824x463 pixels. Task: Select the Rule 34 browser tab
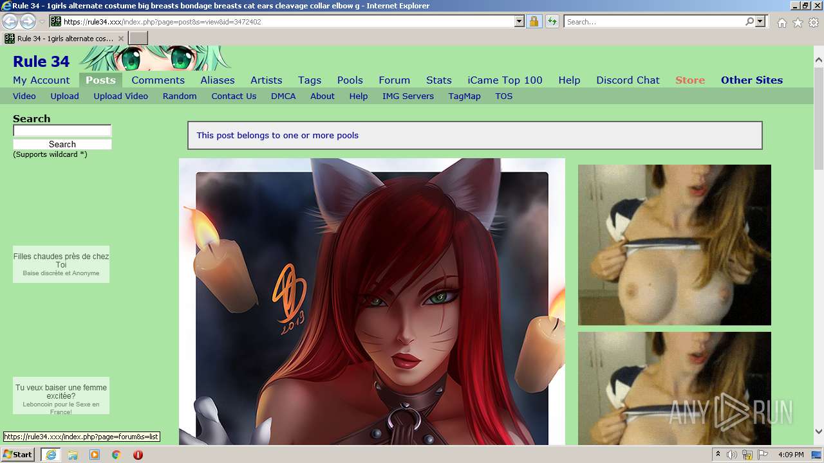pos(64,39)
